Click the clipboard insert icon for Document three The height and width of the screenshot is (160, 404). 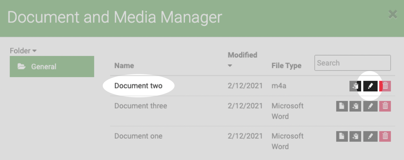(x=355, y=106)
